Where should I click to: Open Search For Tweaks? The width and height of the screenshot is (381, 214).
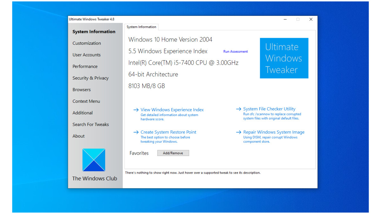pos(91,125)
